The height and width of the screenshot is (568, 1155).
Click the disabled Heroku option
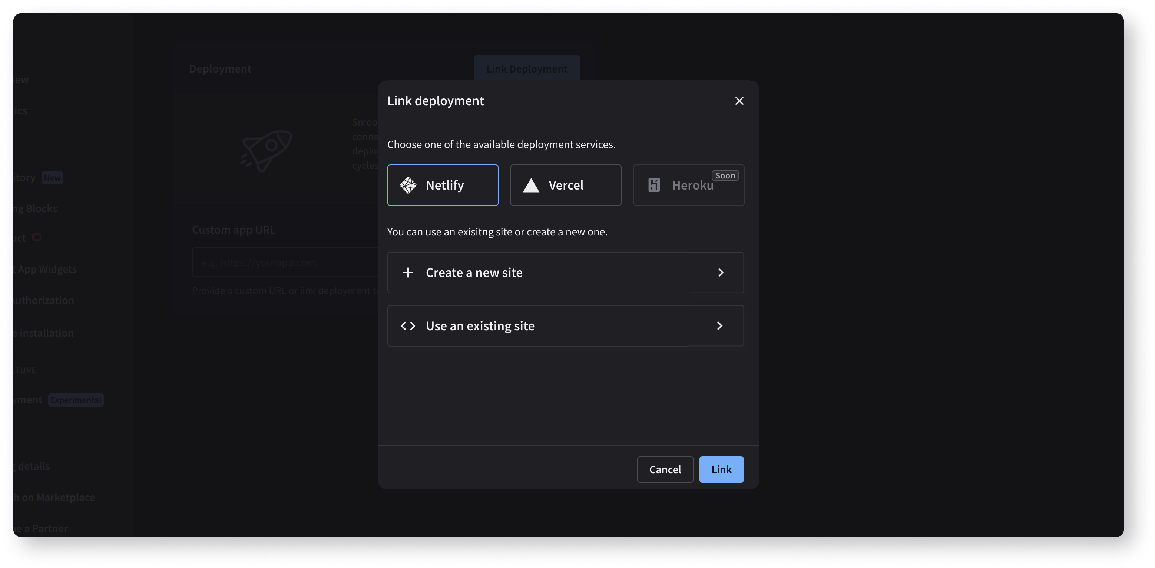tap(688, 185)
